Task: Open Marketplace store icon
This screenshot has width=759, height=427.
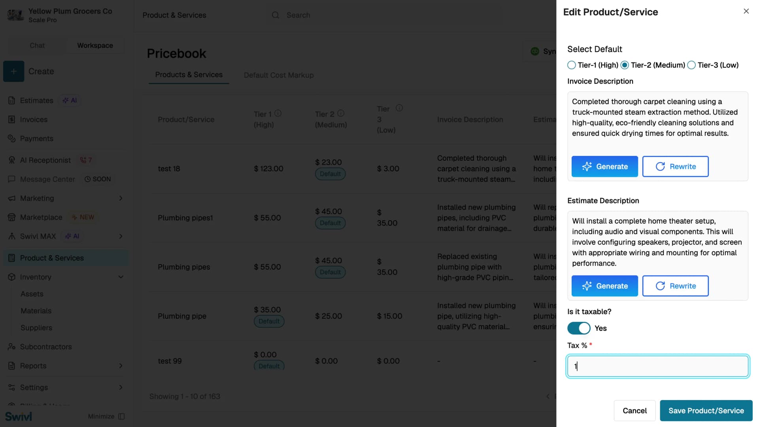Action: (x=12, y=217)
